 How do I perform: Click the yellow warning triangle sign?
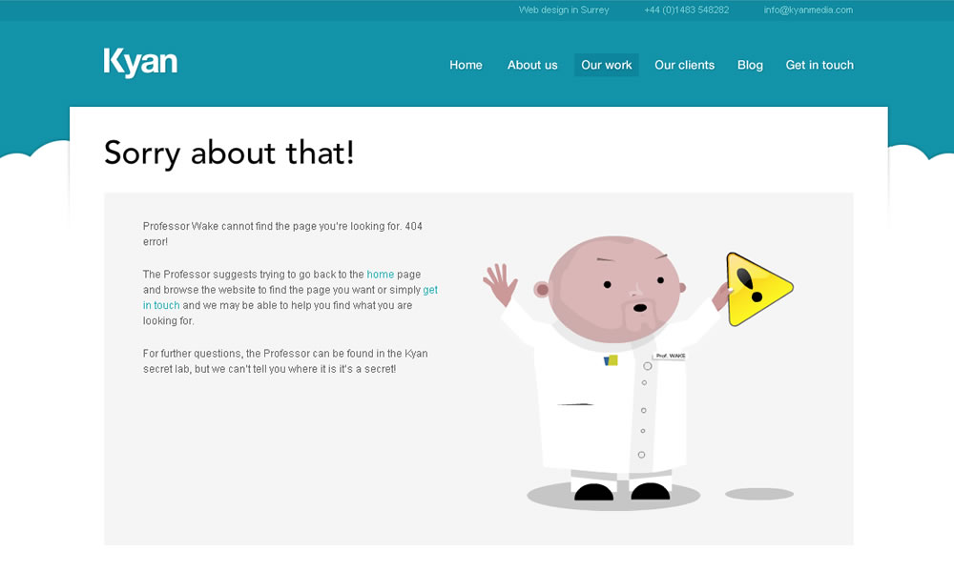[758, 289]
